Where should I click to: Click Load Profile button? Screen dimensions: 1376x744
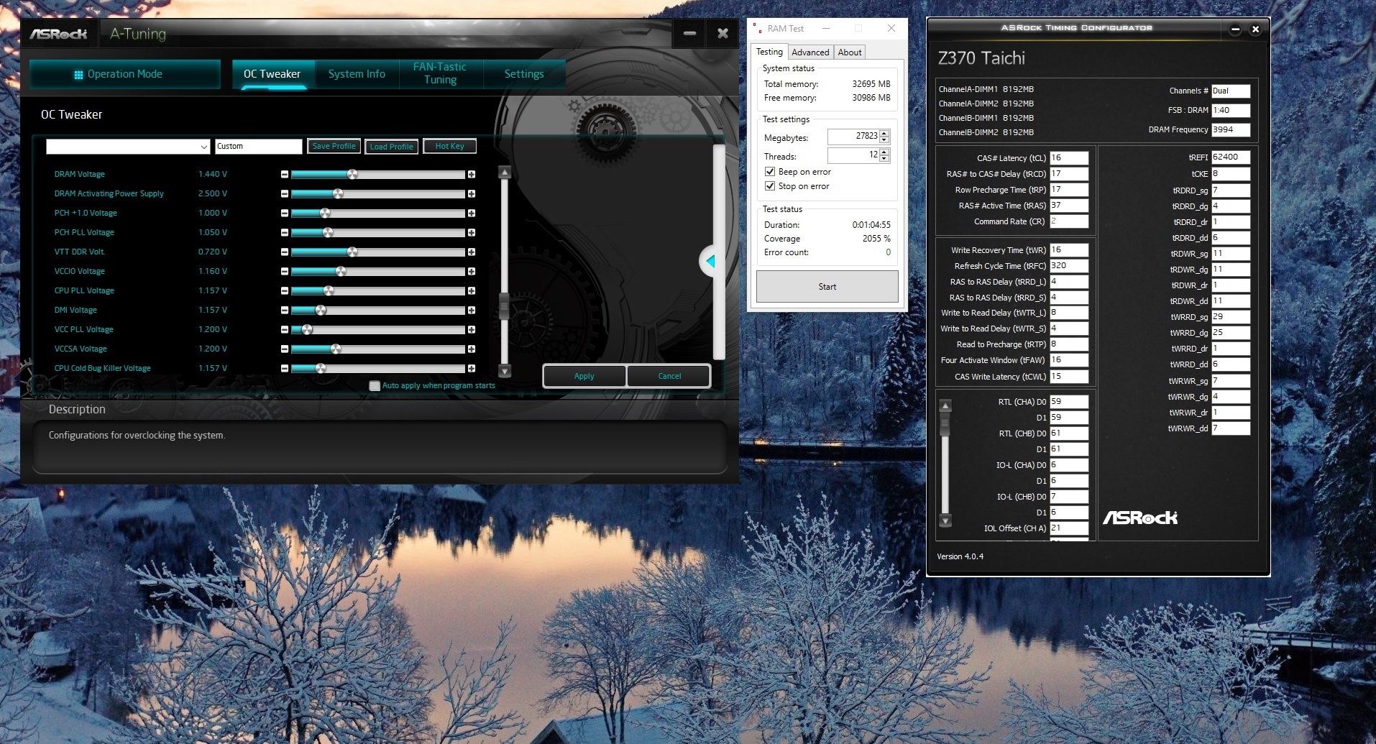392,147
